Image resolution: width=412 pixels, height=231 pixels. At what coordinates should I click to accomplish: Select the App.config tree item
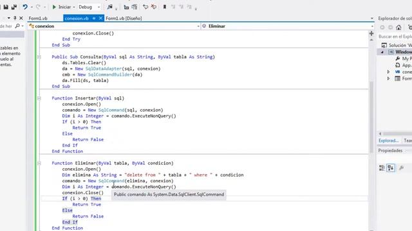coord(404,65)
